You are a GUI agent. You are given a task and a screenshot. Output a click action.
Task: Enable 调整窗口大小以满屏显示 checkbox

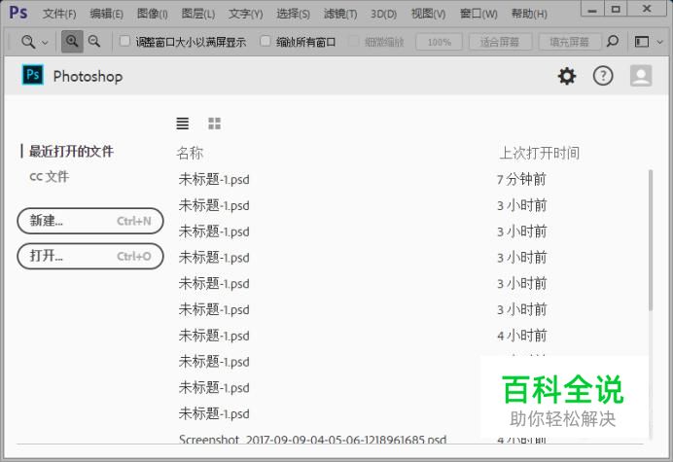click(124, 41)
